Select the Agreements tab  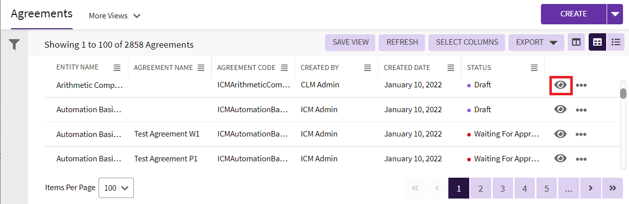tap(42, 14)
